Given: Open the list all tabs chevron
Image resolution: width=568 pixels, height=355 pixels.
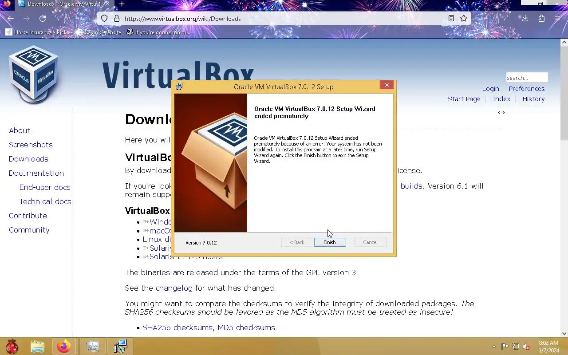Looking at the screenshot, I should coord(501,4).
